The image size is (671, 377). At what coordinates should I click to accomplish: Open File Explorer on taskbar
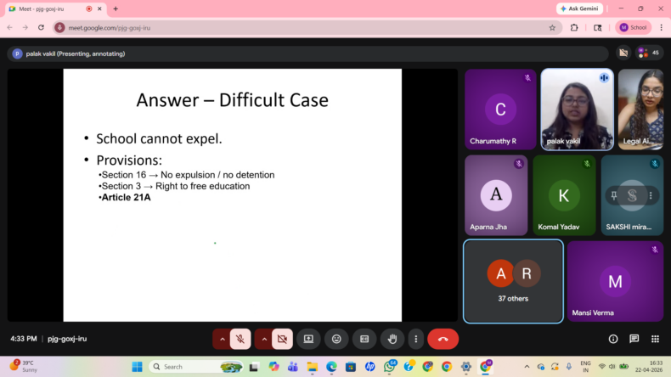pos(312,367)
